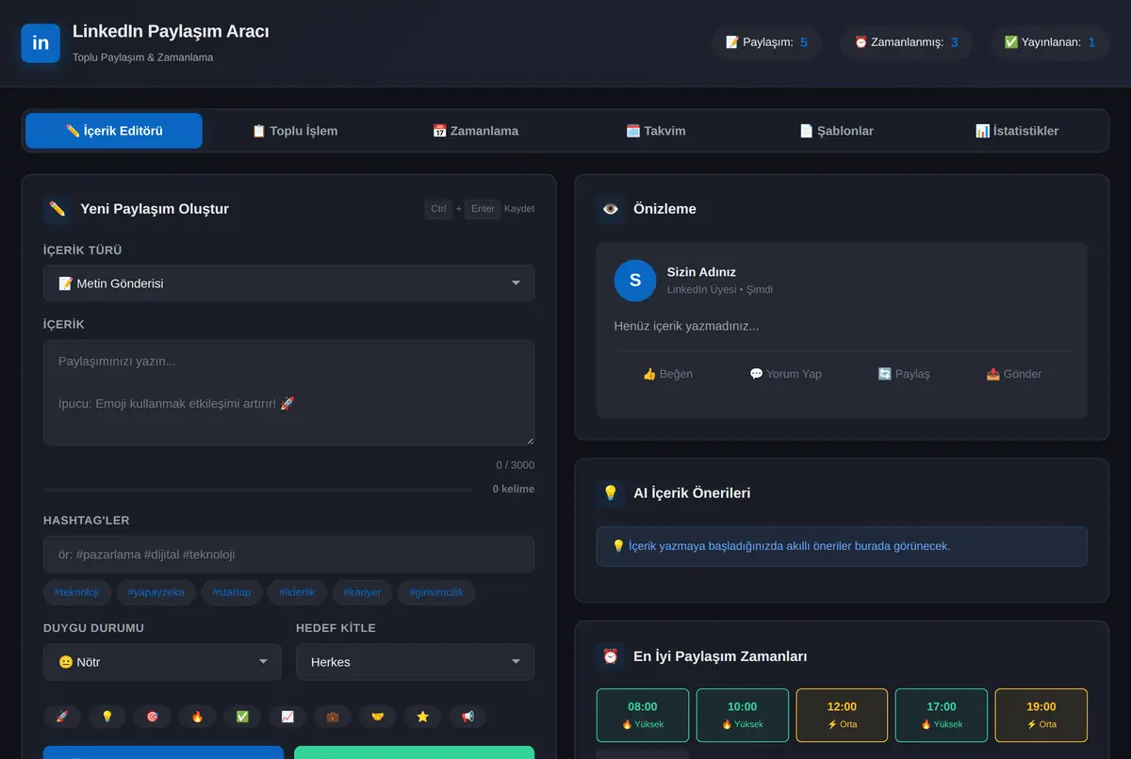Screen dimensions: 1131x759
Task: Switch to the Toplu İşlem tab
Action: tap(295, 131)
